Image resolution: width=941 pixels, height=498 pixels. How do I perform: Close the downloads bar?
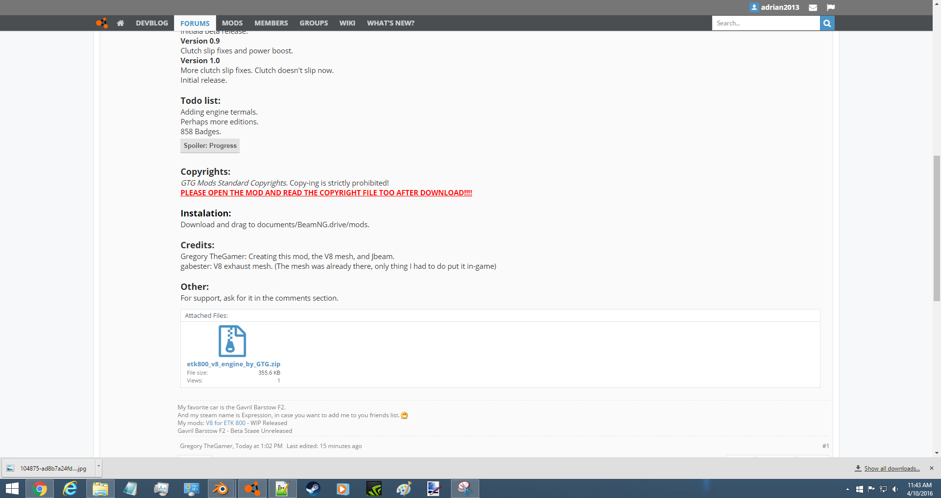[932, 468]
